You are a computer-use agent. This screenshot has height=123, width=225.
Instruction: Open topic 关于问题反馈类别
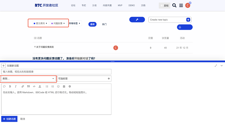pos(45,47)
